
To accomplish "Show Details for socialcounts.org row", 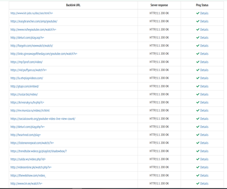I will 204,119.
